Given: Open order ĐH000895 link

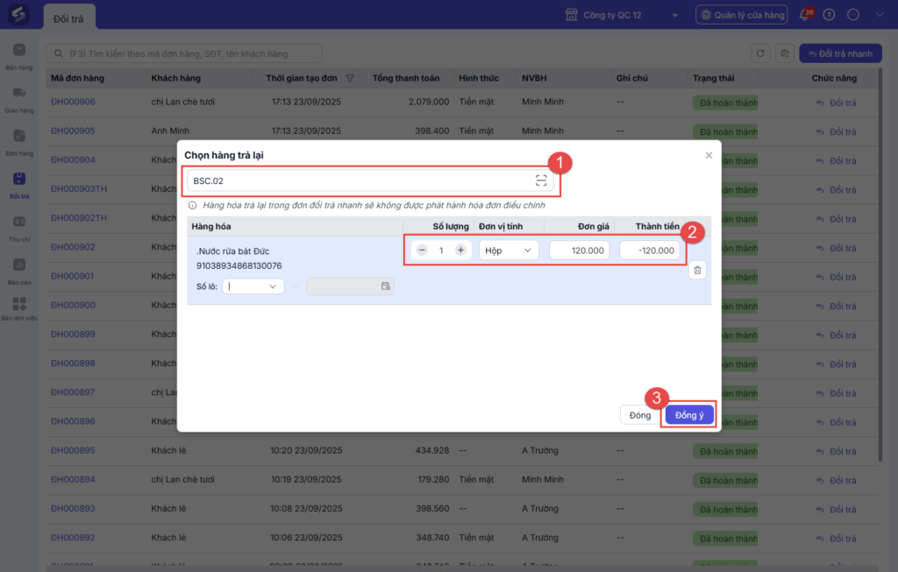Looking at the screenshot, I should (74, 451).
